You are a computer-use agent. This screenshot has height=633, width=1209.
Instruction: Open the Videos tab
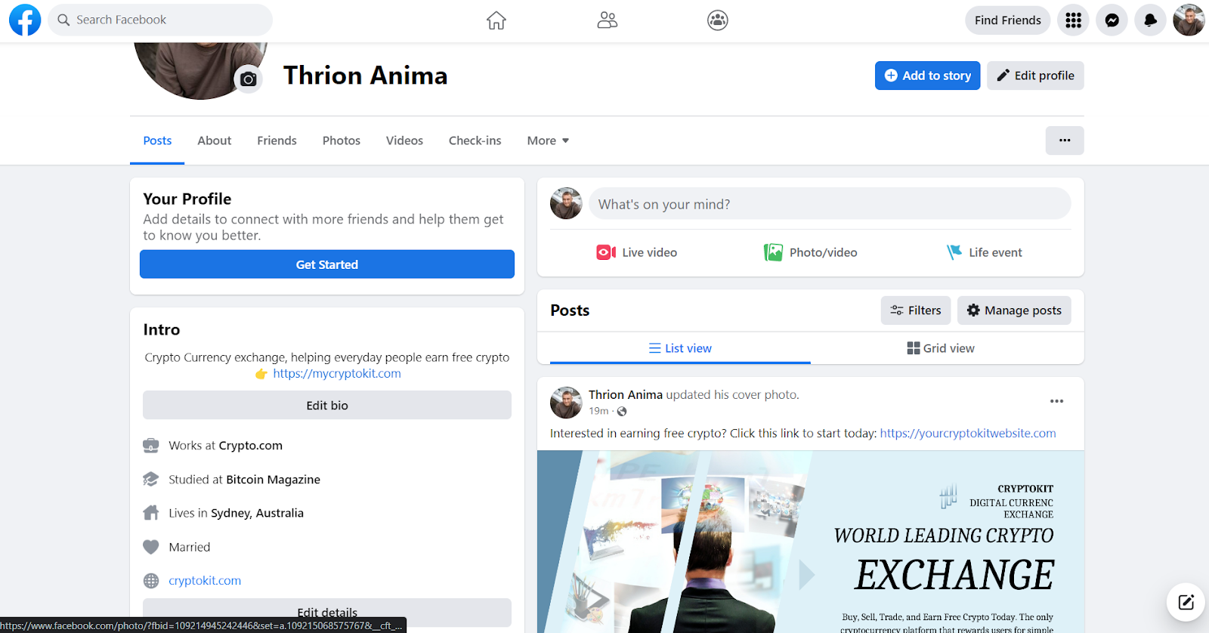click(404, 140)
